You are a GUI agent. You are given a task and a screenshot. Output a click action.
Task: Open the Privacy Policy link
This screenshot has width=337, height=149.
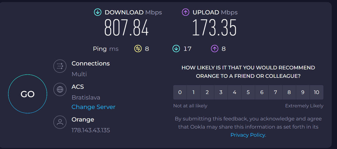click(x=248, y=135)
